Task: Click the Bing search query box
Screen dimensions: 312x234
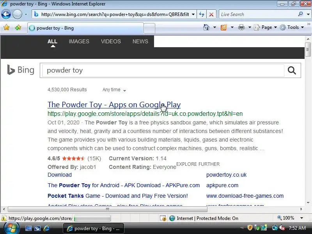Action: coord(163,70)
